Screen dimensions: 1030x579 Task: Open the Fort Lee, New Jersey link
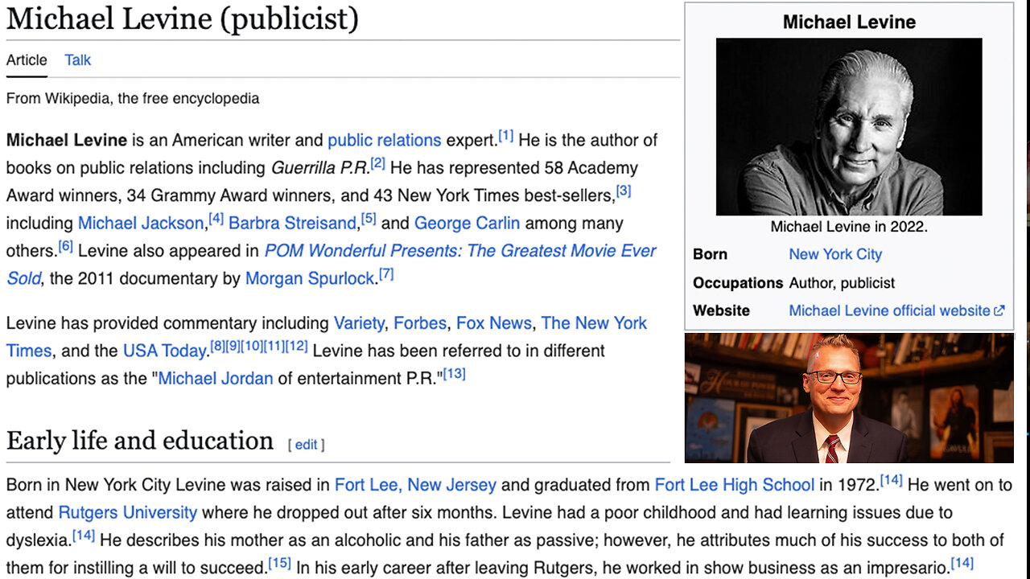tap(415, 485)
